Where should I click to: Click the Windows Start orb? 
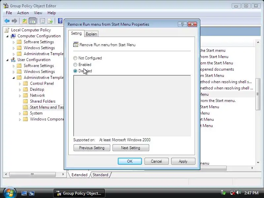[9, 193]
